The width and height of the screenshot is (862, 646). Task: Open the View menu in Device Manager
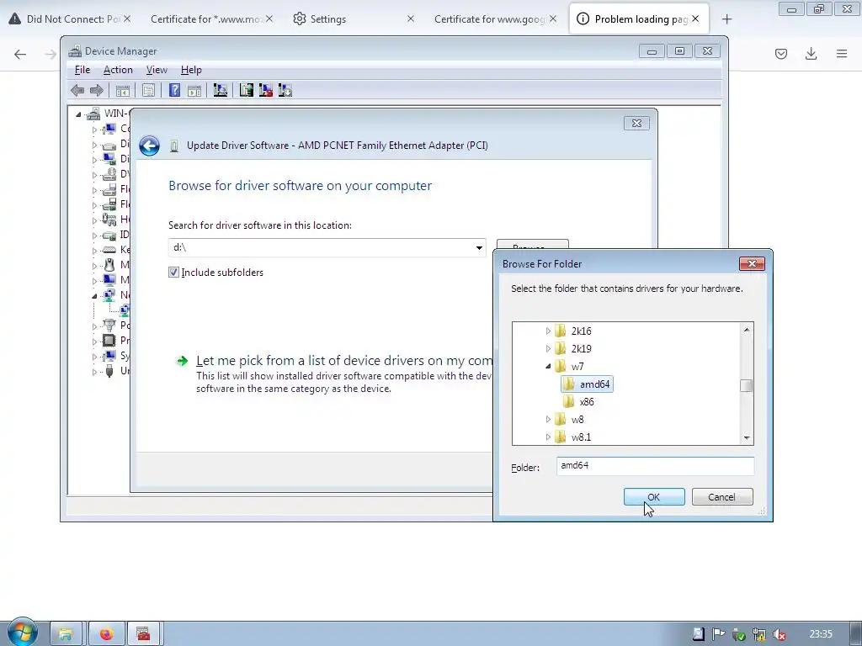pyautogui.click(x=157, y=70)
